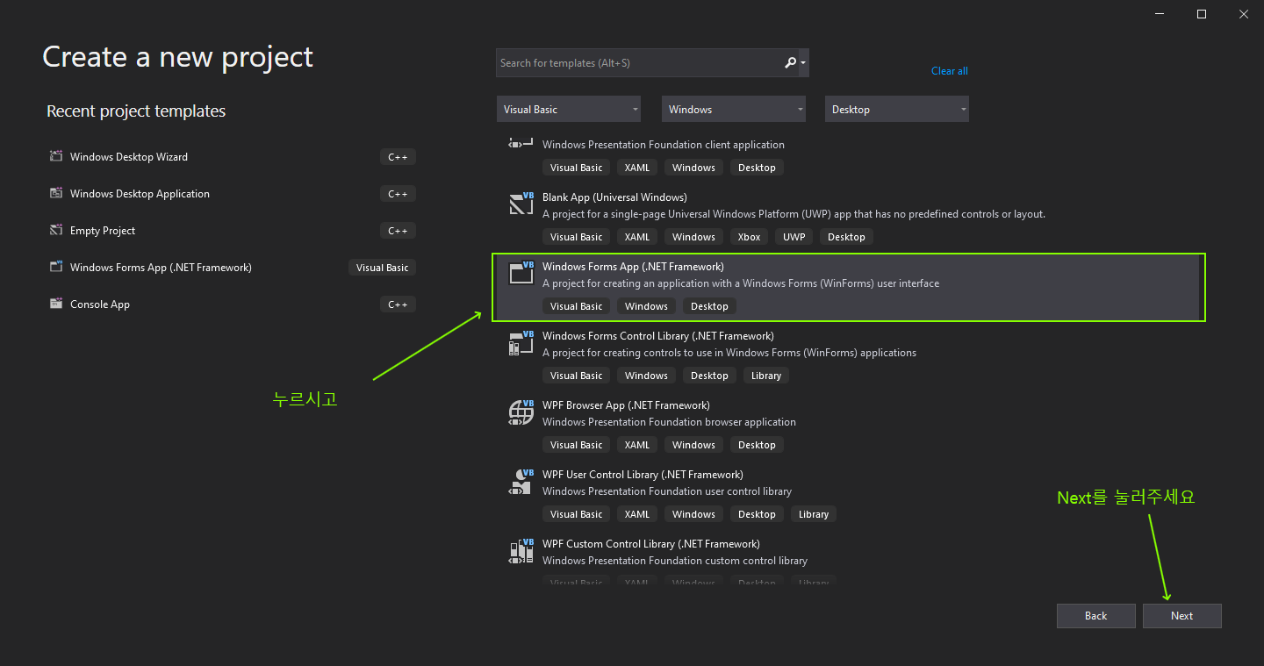The width and height of the screenshot is (1264, 666).
Task: Click the Empty Project template icon
Action: point(56,230)
